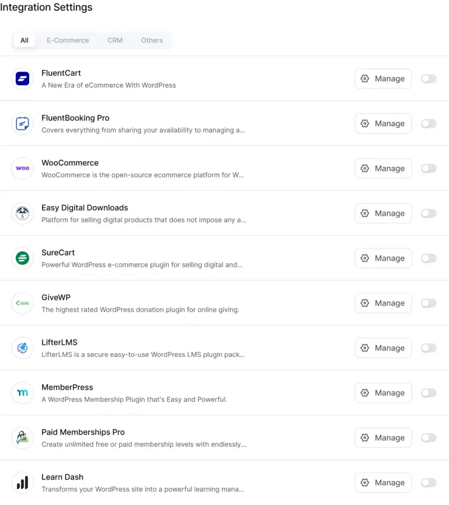Enable the FluentBooking Pro integration toggle
The height and width of the screenshot is (505, 449).
click(x=429, y=123)
